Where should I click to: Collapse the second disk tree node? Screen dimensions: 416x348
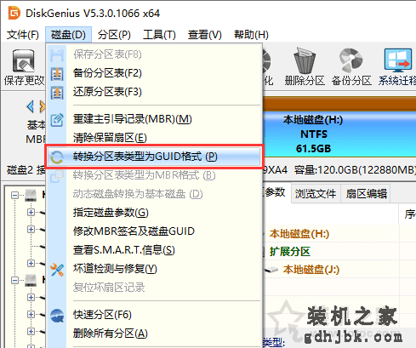[14, 280]
